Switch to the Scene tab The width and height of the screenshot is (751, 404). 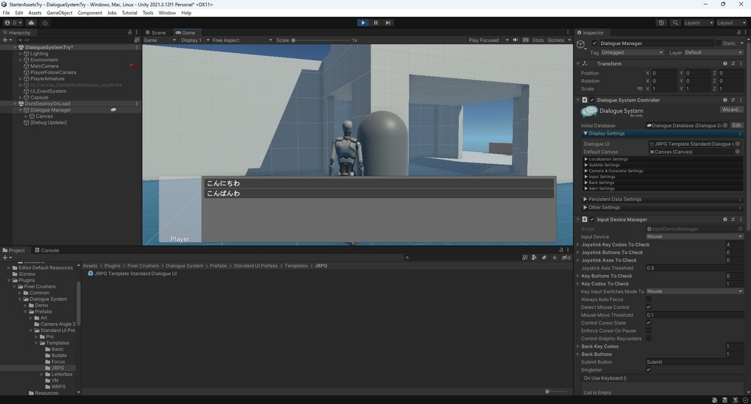click(x=155, y=33)
